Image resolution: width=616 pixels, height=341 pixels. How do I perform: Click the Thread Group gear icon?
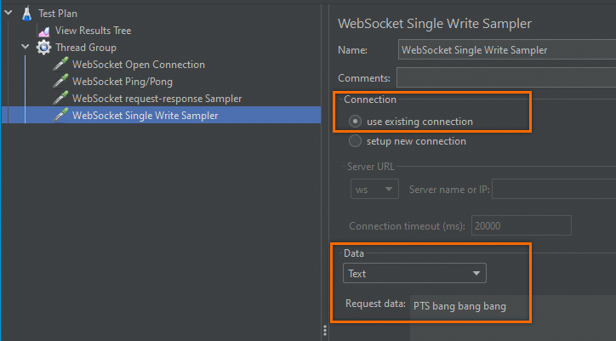click(x=43, y=48)
